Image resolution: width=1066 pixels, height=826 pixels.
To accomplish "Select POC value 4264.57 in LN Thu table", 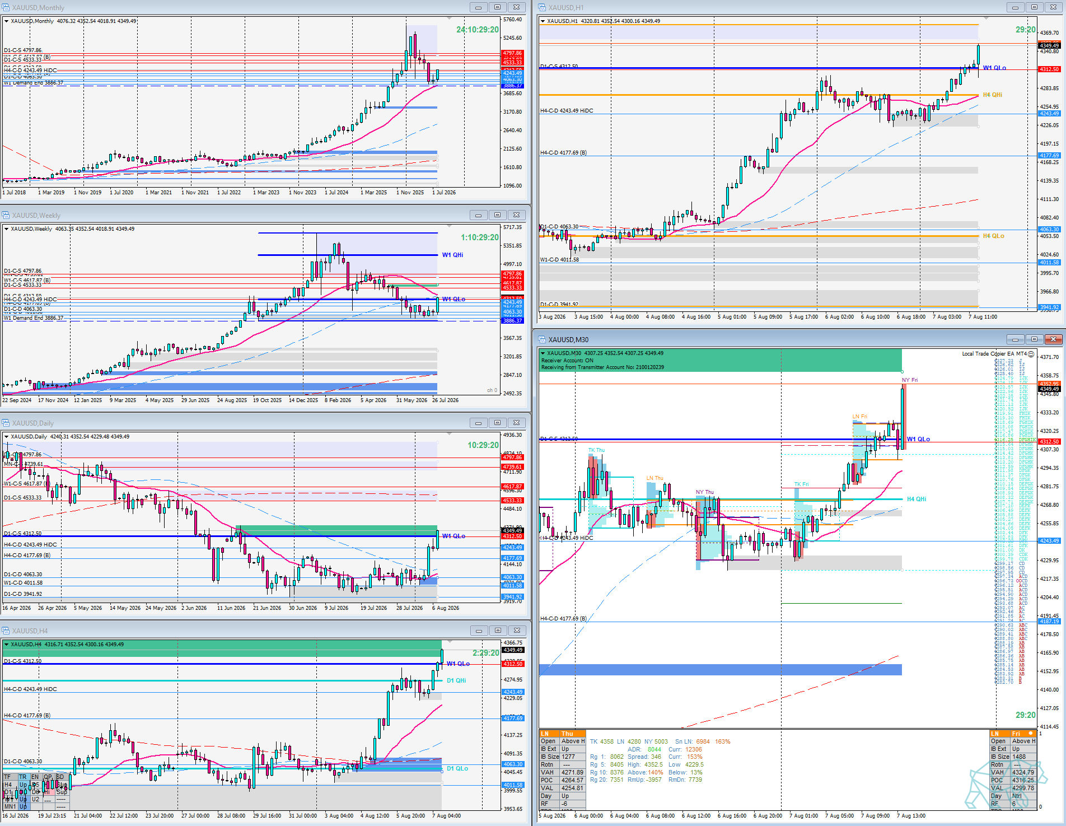I will 572,781.
